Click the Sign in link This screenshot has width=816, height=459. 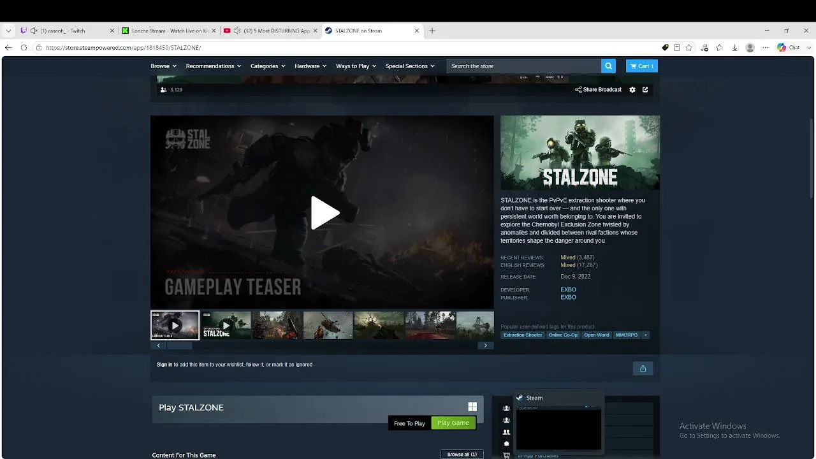point(164,365)
